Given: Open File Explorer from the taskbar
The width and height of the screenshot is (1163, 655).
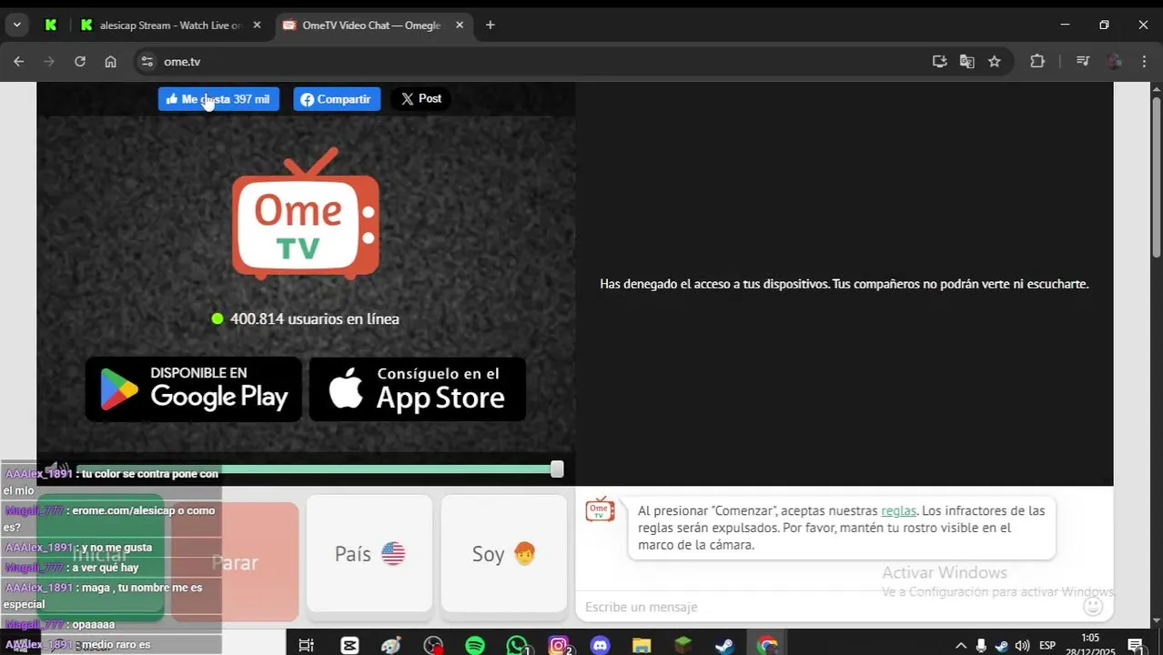Looking at the screenshot, I should (642, 645).
